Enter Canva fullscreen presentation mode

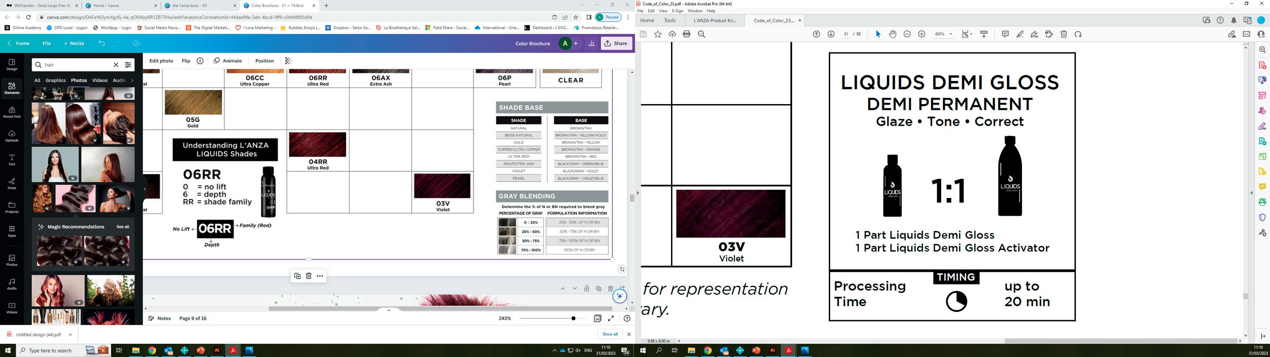611,319
